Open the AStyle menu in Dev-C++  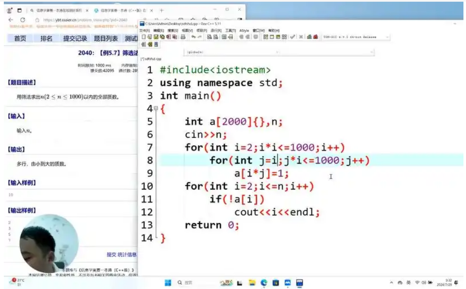(244, 30)
